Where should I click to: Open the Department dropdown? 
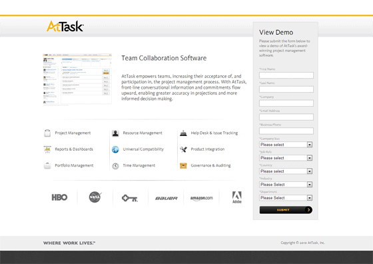286,198
